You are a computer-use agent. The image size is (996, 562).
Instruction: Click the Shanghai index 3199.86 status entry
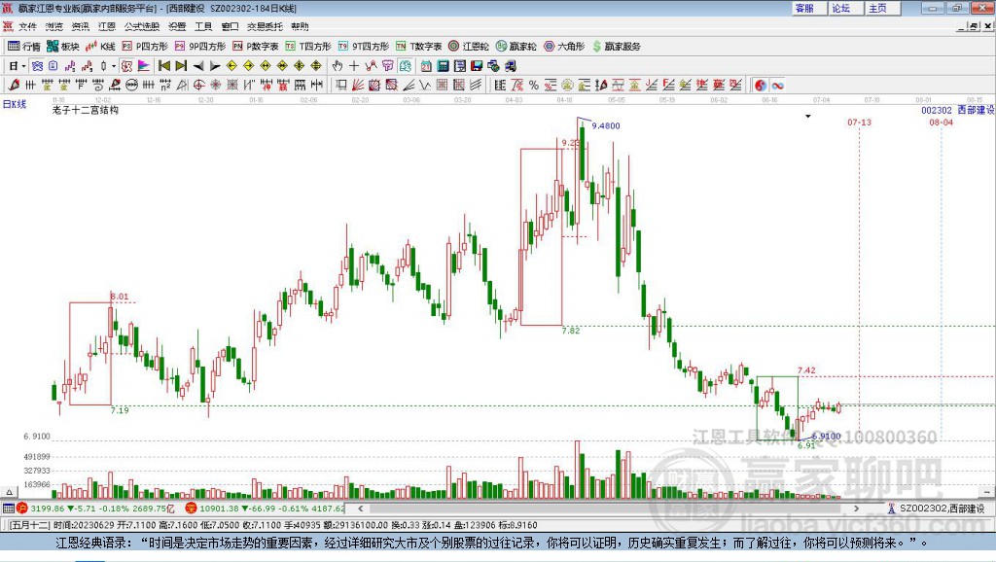point(95,508)
